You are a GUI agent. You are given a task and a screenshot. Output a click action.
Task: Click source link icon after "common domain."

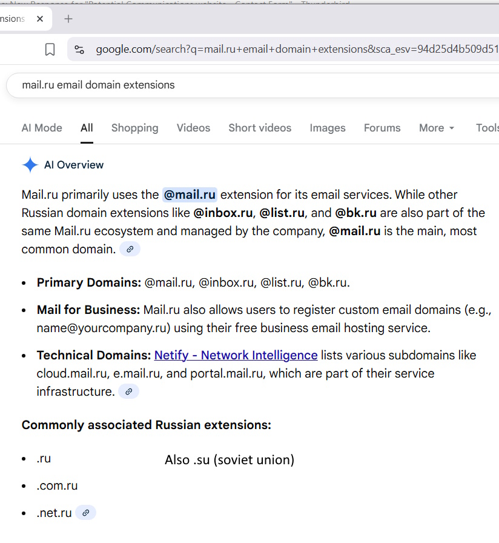coord(130,249)
